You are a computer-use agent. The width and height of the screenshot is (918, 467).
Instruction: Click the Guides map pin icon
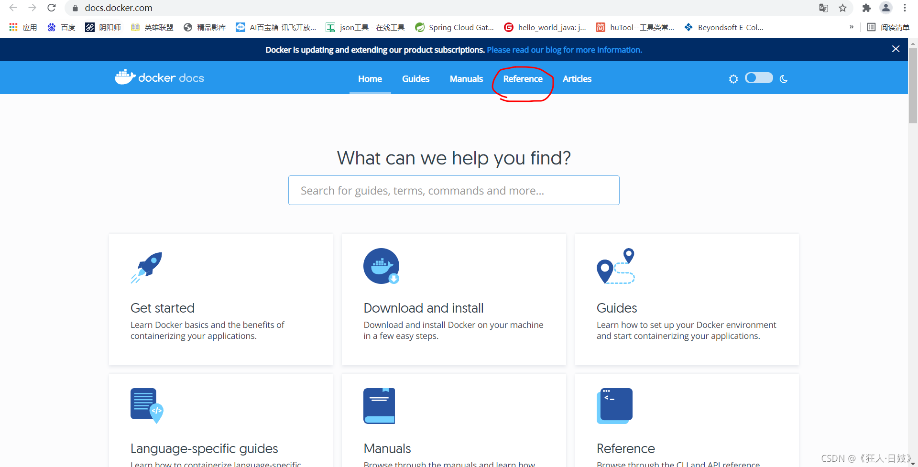click(616, 266)
